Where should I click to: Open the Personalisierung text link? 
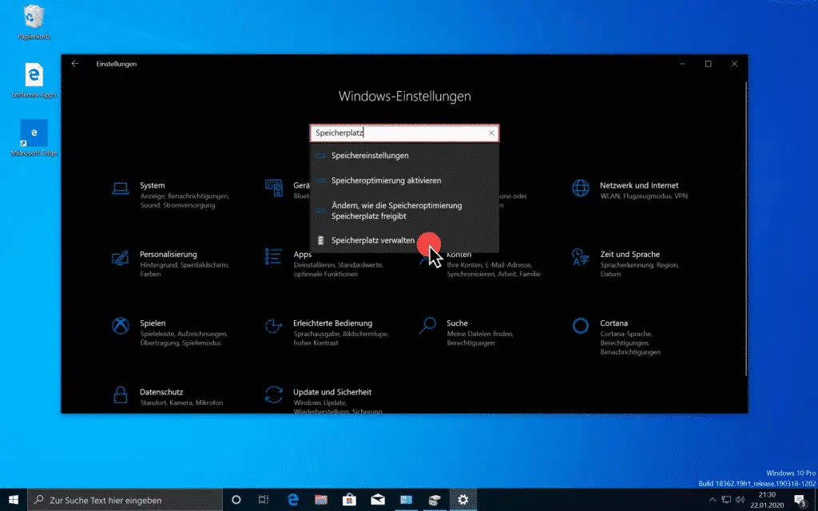click(x=168, y=254)
